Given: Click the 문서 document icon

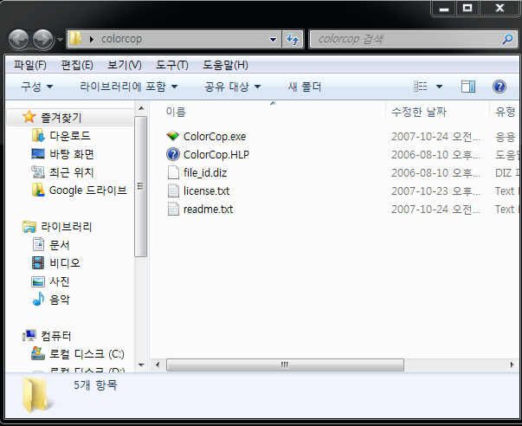Looking at the screenshot, I should 38,244.
